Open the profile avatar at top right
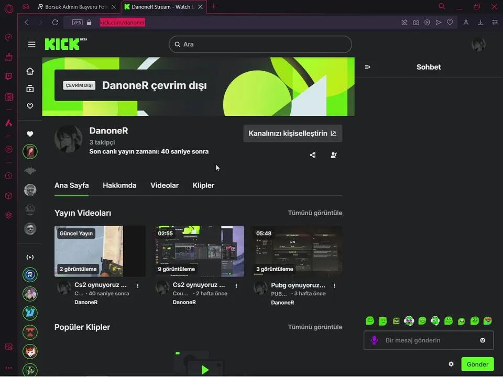This screenshot has width=503, height=377. pos(478,44)
